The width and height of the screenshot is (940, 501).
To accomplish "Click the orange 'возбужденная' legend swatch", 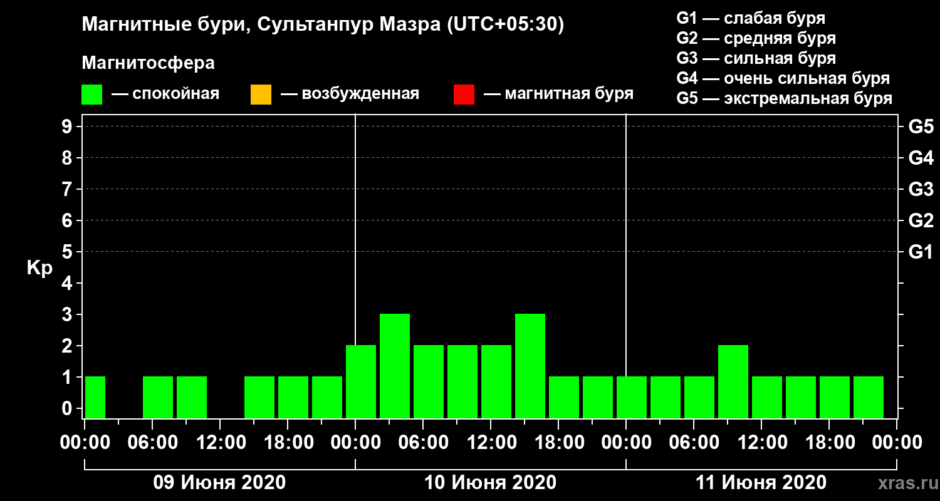I will [261, 95].
